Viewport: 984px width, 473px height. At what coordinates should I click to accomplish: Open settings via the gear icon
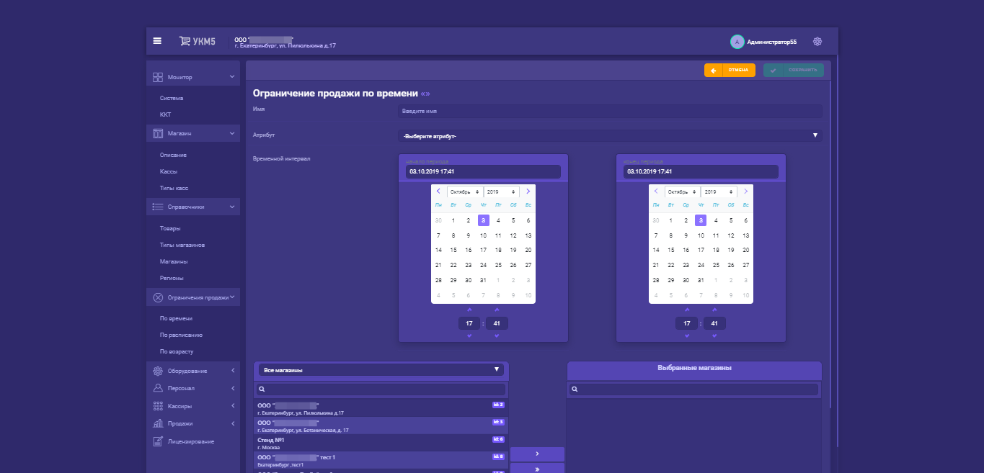[x=817, y=42]
